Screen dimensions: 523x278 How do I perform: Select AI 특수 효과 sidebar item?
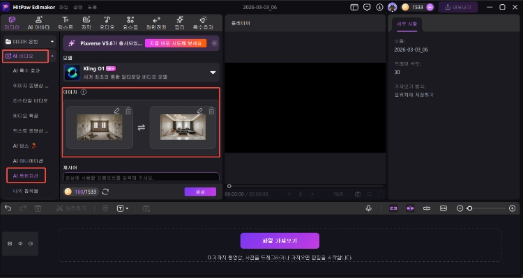click(26, 70)
